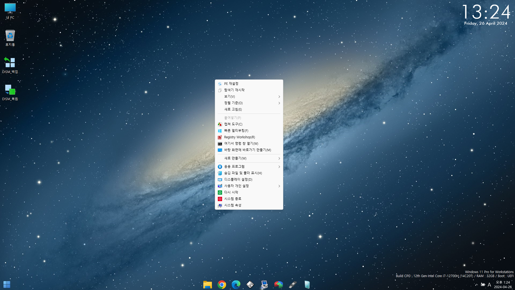Open the USB drive taskbar icon
Viewport: 515px width, 290px height.
coord(293,284)
